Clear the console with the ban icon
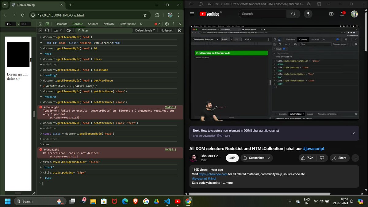Screen dimensions: 368x207 47,30
